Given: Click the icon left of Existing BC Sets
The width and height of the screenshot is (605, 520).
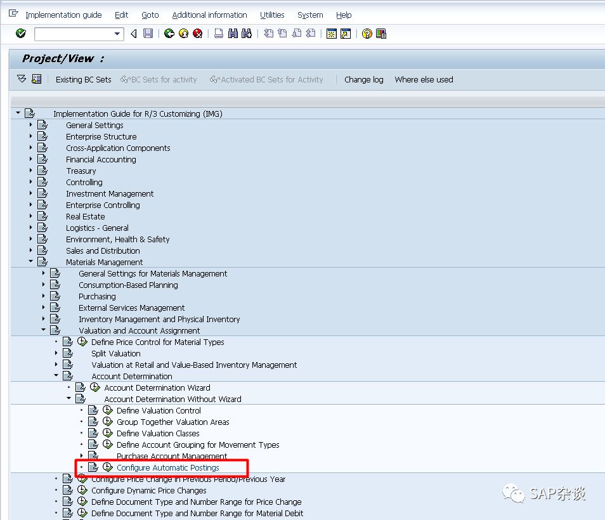Looking at the screenshot, I should point(37,79).
